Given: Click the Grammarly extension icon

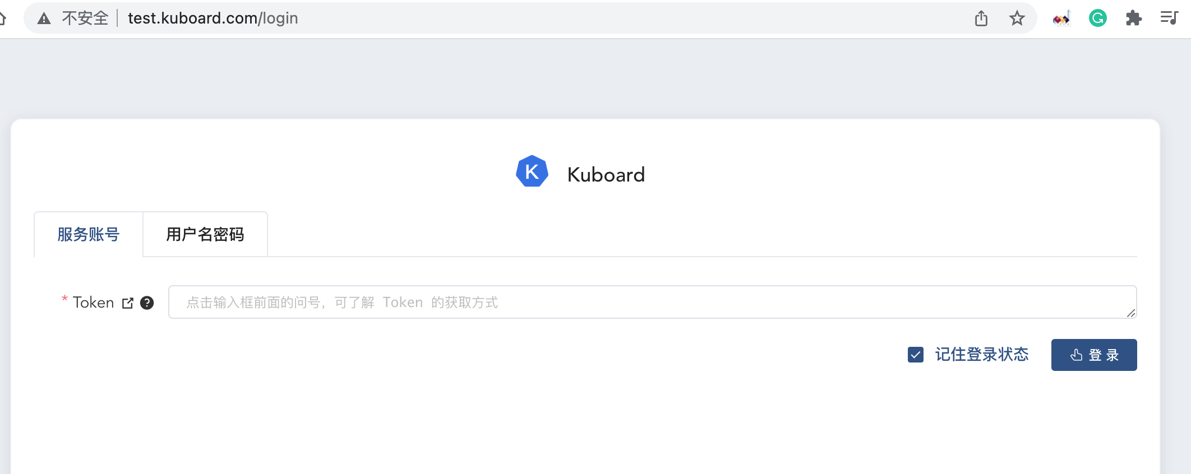Looking at the screenshot, I should pos(1097,17).
